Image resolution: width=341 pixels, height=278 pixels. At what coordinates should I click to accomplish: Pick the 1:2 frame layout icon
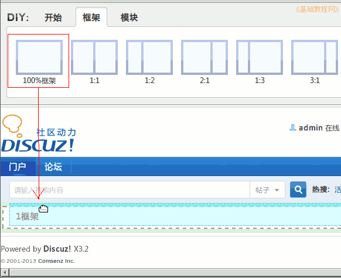coord(149,57)
